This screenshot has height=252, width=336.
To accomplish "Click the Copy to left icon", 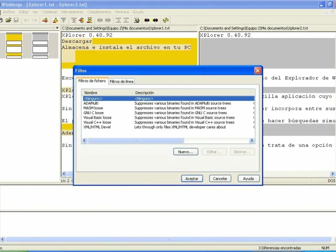I will click(108, 20).
